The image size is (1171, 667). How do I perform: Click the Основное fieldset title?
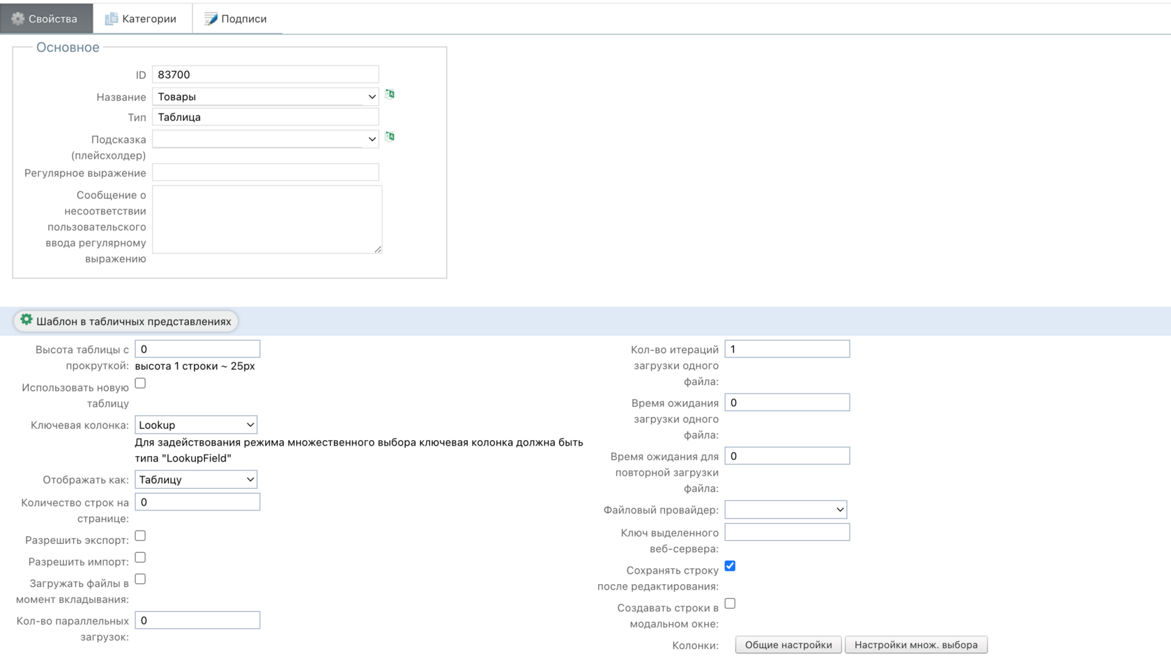[x=68, y=47]
